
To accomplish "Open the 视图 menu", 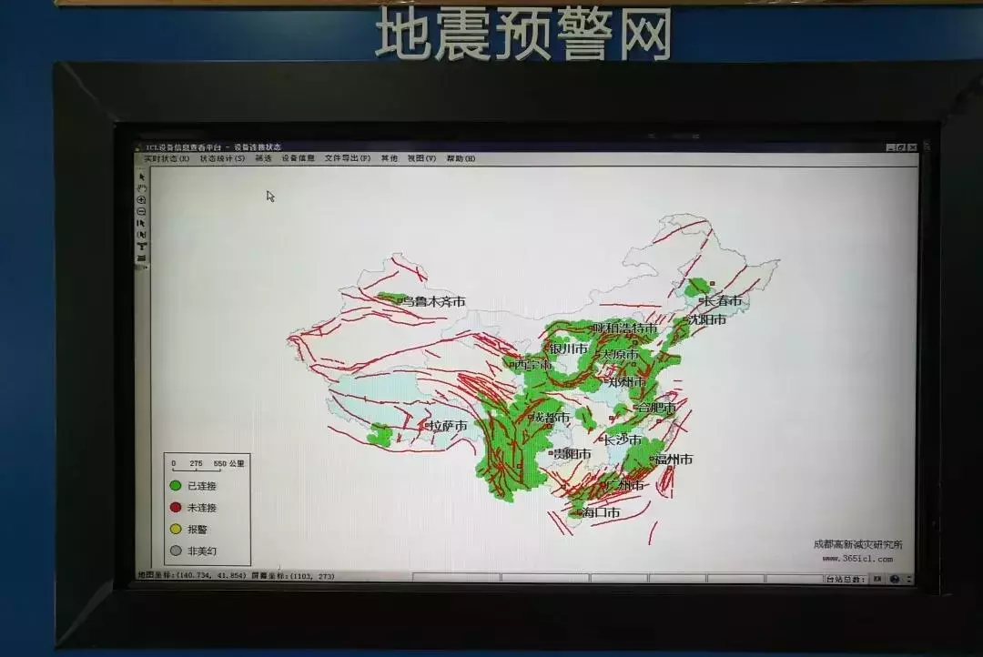I will click(421, 158).
